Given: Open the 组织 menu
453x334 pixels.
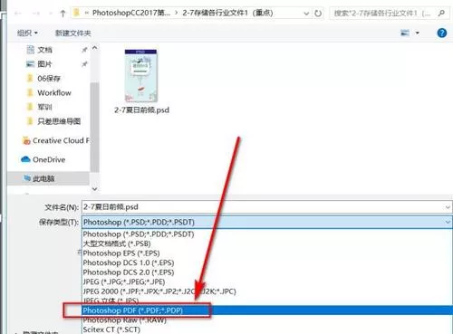Looking at the screenshot, I should click(27, 33).
